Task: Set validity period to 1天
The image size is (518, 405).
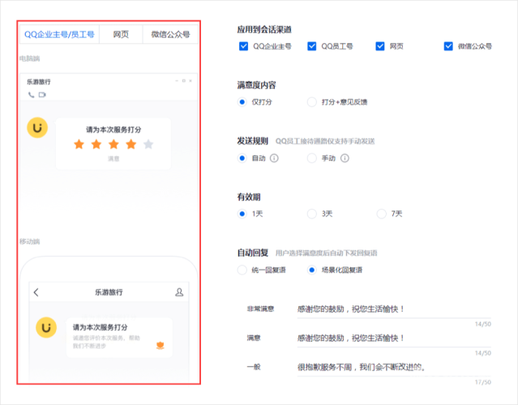Action: pos(242,214)
